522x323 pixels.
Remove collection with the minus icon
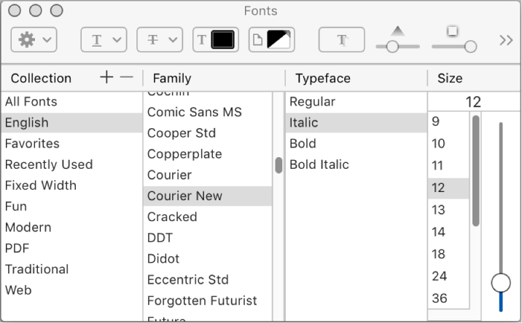click(x=127, y=77)
